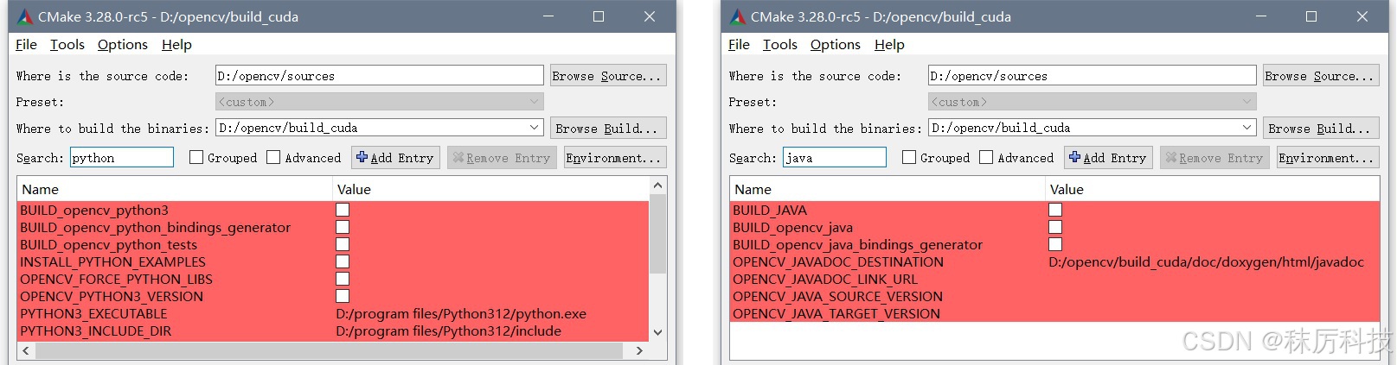Open Preset dropdown in right window
The width and height of the screenshot is (1397, 365).
coord(1092,102)
